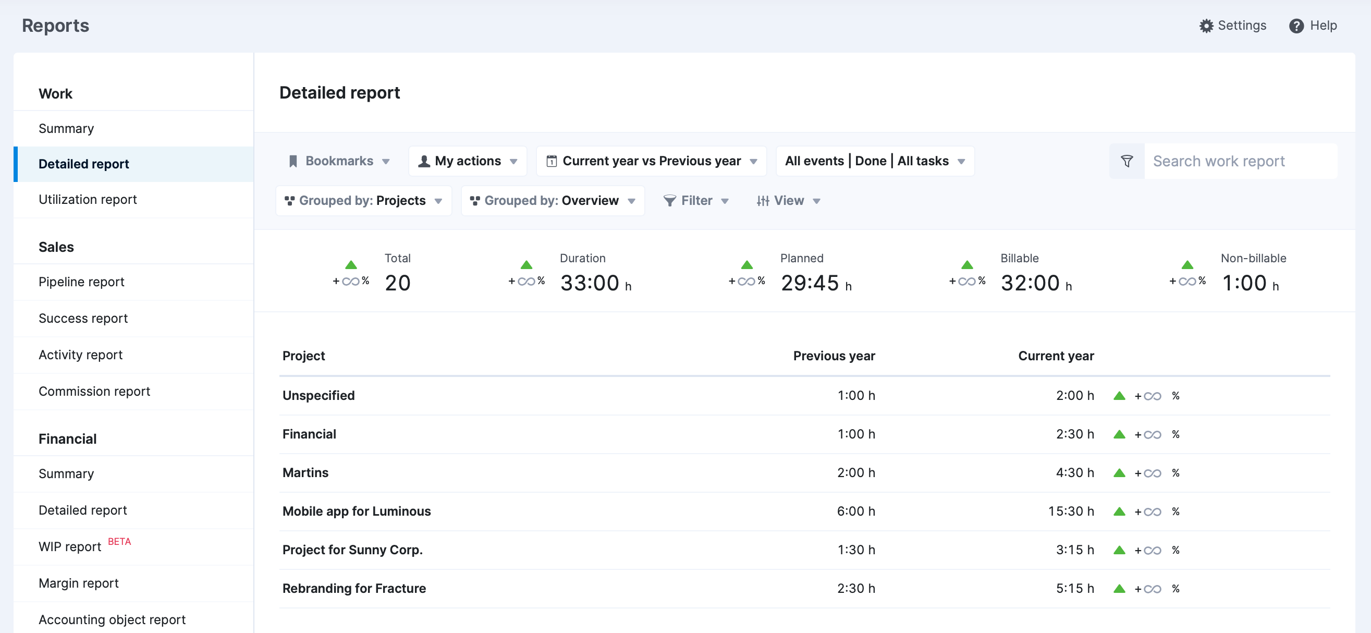Click the 15:30 h current year value
Screen dimensions: 1371x633
point(1071,512)
